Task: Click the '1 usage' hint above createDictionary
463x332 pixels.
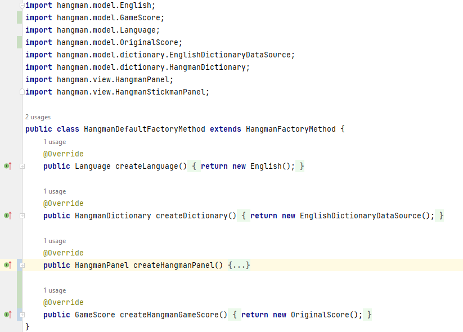Action: tap(55, 191)
